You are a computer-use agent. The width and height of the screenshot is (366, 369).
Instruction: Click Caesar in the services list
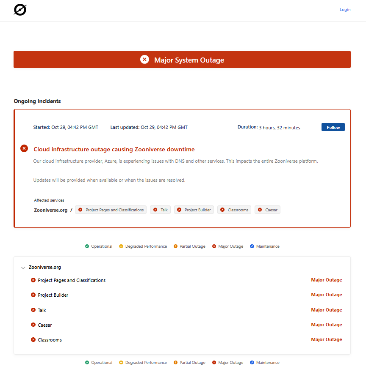(45, 325)
